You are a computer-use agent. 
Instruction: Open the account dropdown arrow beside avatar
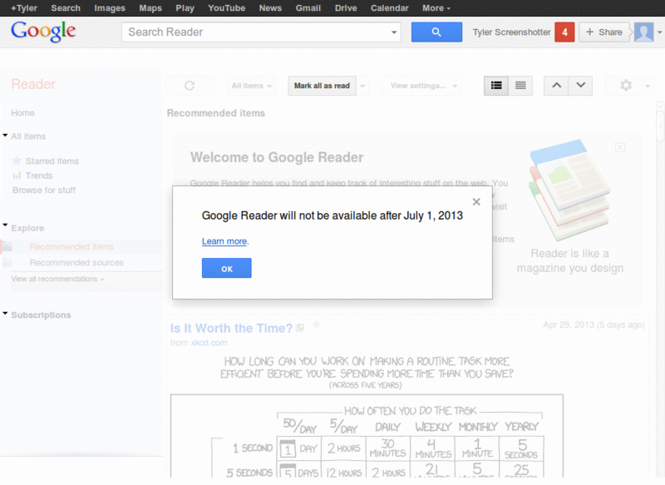(659, 32)
